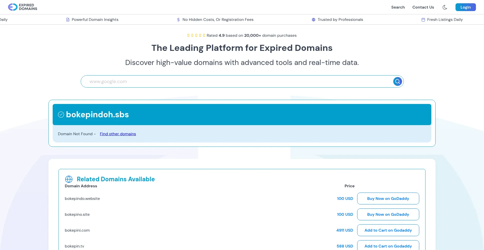Viewport: 484px width, 250px height.
Task: Buy bokepindo.website on GoDaddy
Action: [388, 199]
